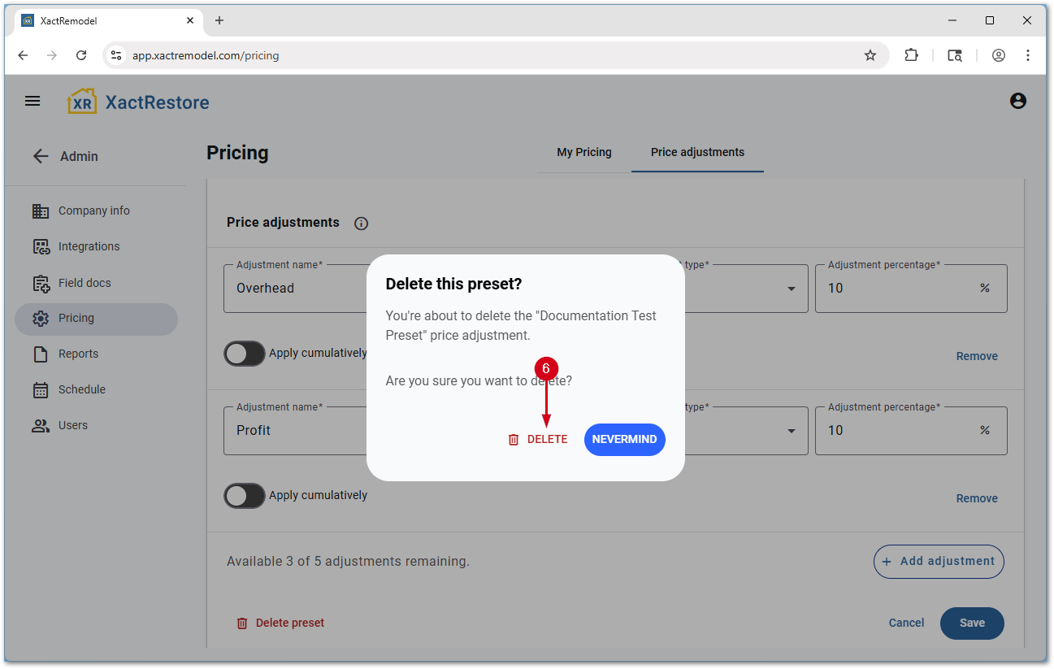The width and height of the screenshot is (1054, 669).
Task: Open Schedule in the sidebar
Action: coord(81,389)
